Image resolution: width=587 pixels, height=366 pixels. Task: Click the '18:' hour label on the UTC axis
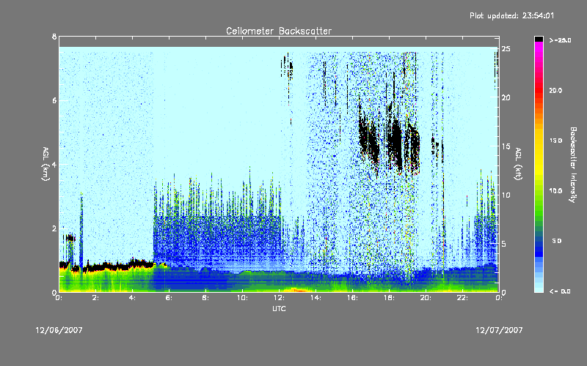[x=390, y=298]
